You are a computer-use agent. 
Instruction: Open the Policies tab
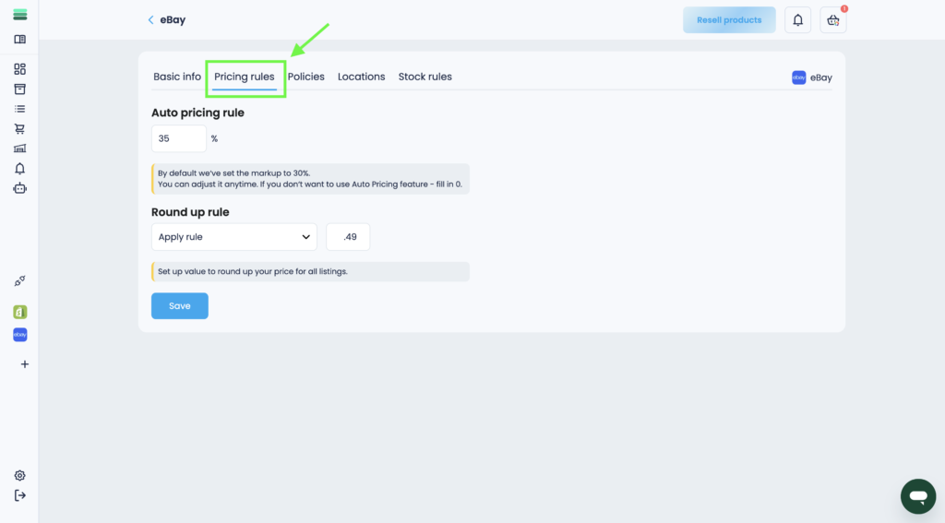tap(305, 77)
